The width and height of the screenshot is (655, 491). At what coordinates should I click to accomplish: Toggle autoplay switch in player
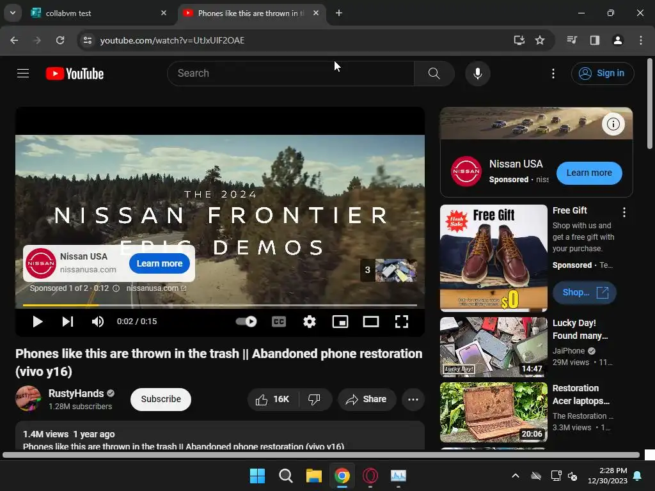tap(246, 322)
